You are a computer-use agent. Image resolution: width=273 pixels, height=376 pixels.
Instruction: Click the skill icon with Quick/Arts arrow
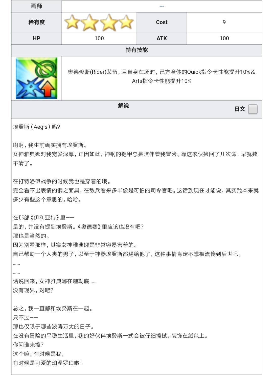36,78
